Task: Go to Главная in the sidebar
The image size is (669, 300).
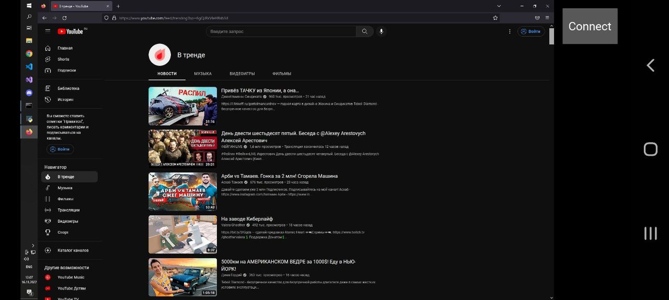Action: point(69,48)
